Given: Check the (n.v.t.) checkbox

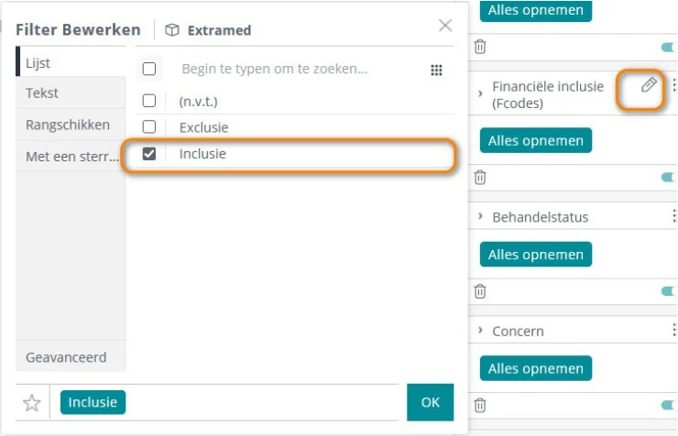Looking at the screenshot, I should 149,101.
